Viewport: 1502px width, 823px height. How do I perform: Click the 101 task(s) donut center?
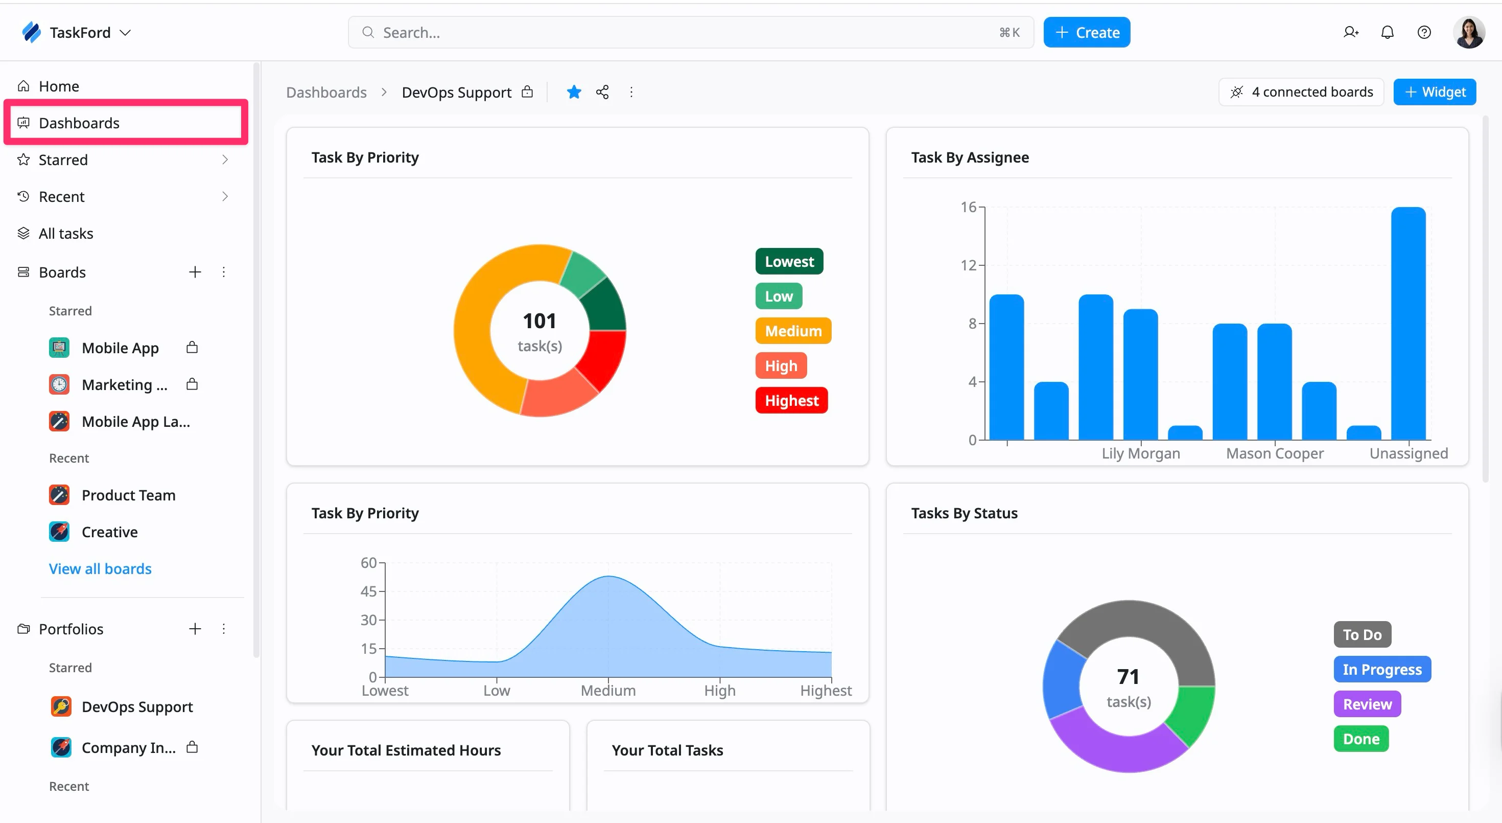[539, 331]
